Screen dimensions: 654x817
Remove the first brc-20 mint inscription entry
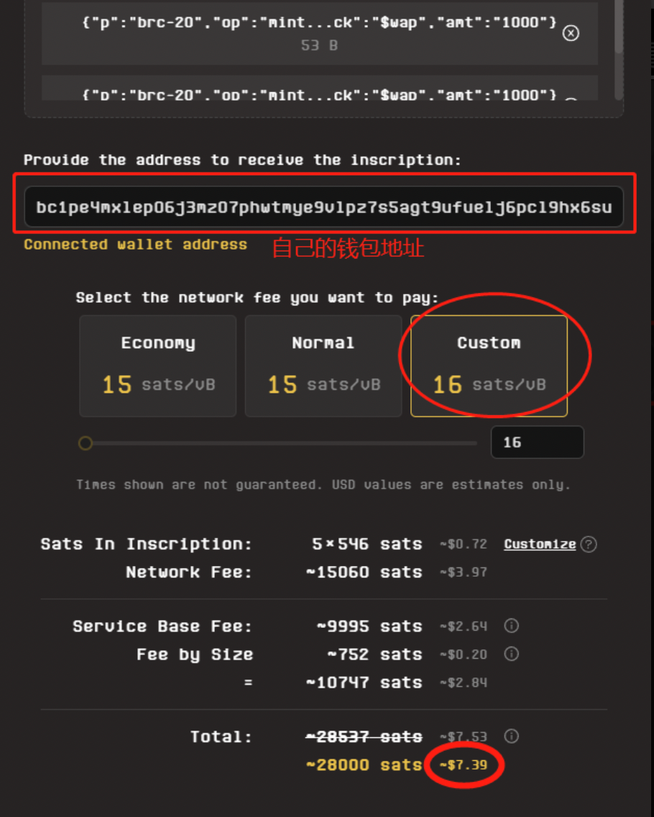click(x=571, y=33)
